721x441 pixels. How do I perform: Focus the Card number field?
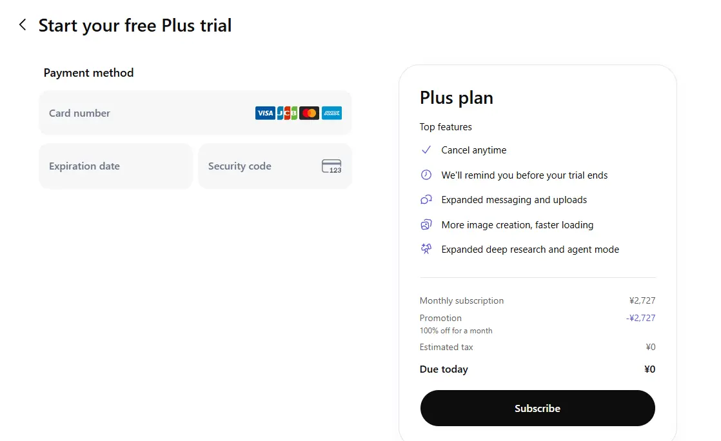(x=195, y=113)
